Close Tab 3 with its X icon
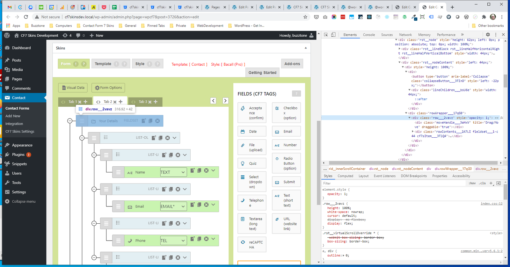Image resolution: width=510 pixels, height=267 pixels. 150,102
